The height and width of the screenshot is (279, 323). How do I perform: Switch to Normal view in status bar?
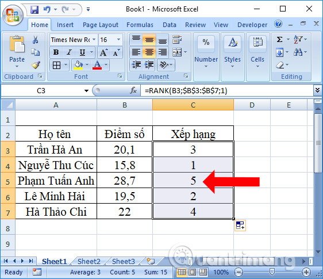pyautogui.click(x=182, y=272)
